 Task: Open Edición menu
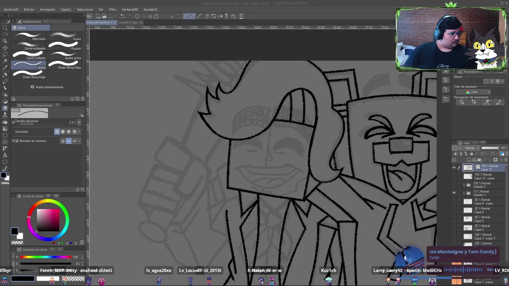point(29,10)
